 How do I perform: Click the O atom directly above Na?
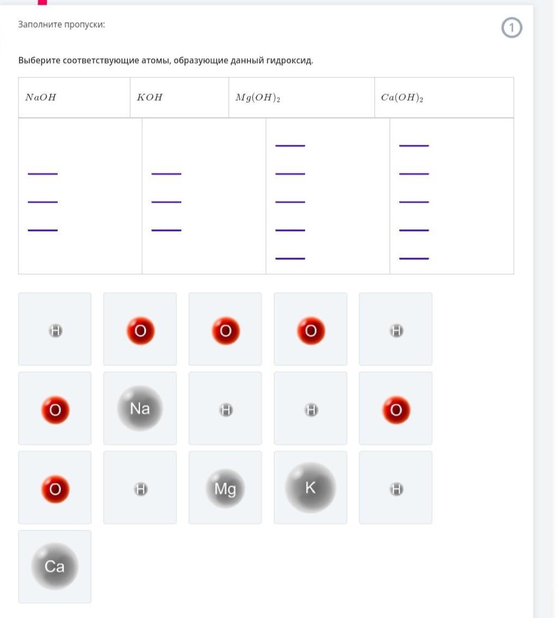141,331
